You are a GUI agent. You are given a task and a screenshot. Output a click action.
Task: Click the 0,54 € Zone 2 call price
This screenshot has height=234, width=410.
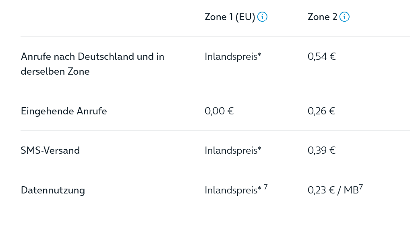point(322,57)
